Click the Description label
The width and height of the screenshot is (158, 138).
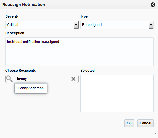coord(15,33)
